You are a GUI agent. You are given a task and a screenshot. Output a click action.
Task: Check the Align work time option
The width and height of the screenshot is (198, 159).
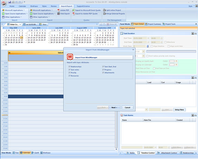169,46
